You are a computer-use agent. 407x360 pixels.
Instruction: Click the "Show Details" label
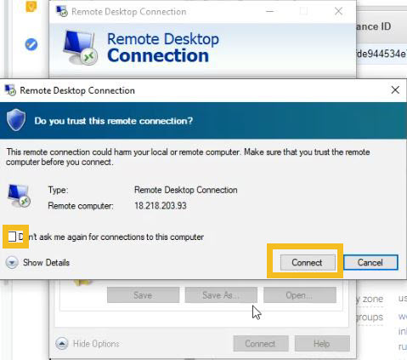pyautogui.click(x=46, y=263)
